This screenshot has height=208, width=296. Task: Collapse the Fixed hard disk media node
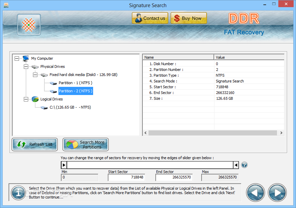pyautogui.click(x=35, y=75)
